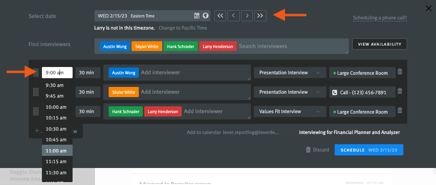
Task: Delete the Skyler White interview row
Action: point(400,91)
